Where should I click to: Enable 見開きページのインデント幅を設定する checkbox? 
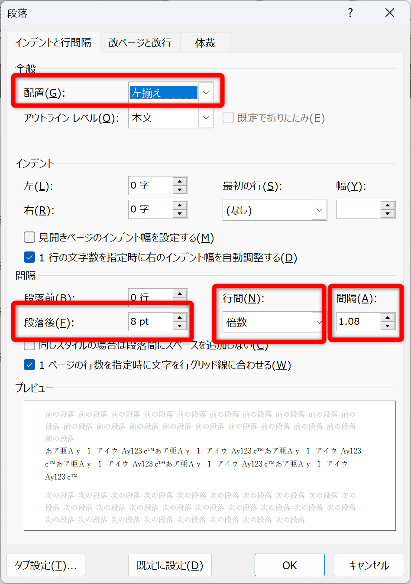tap(29, 237)
